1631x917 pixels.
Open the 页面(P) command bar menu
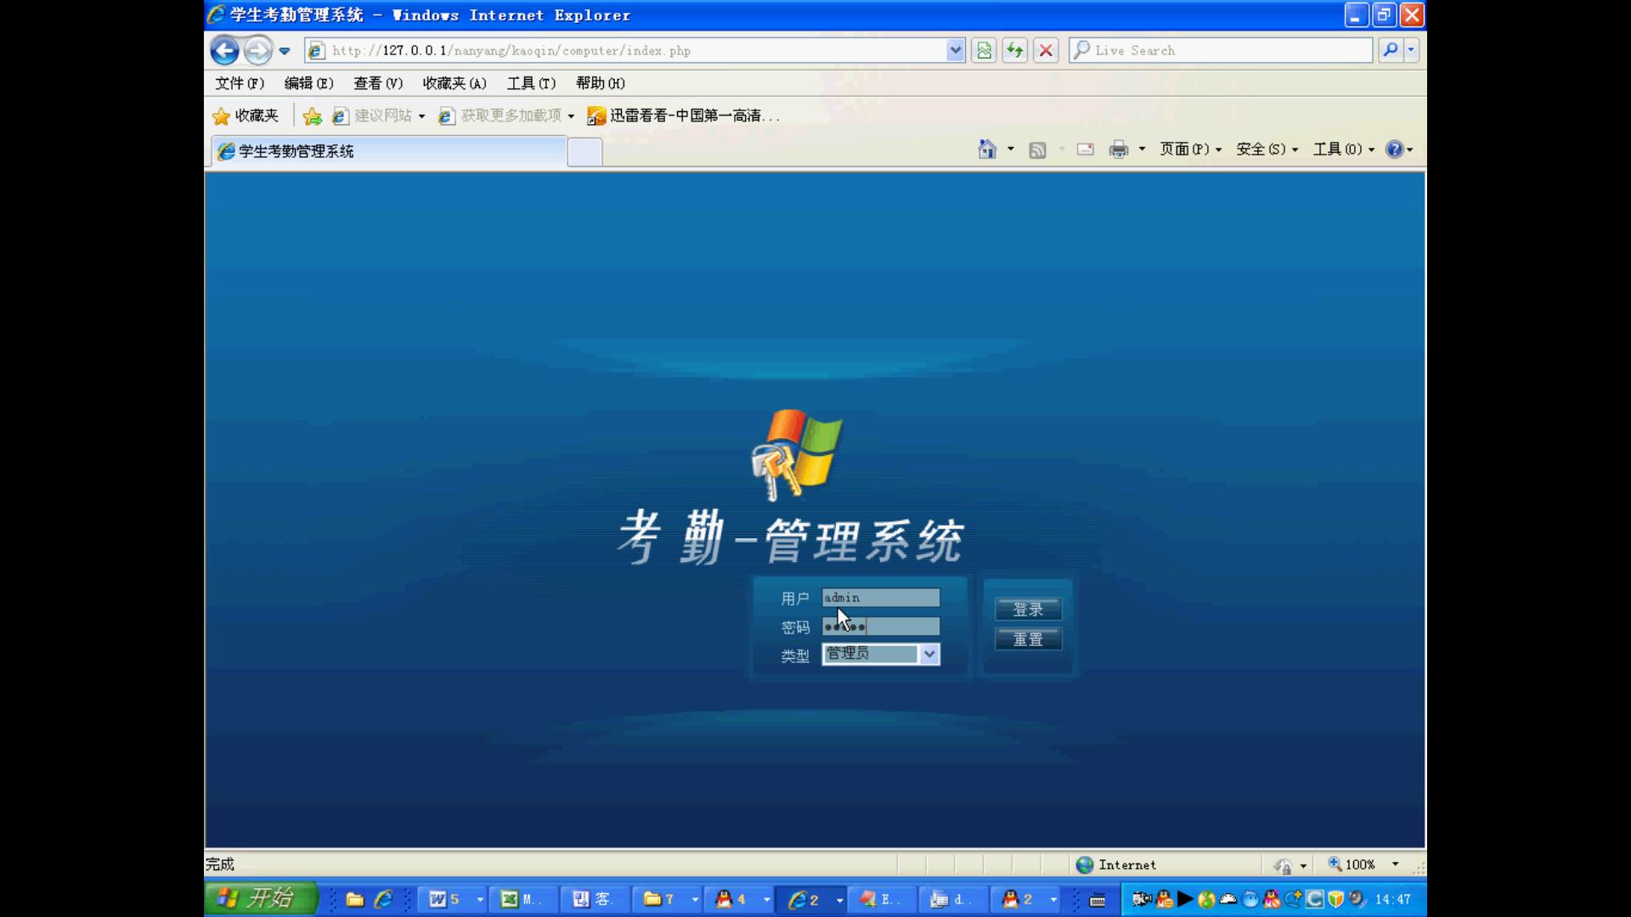click(x=1191, y=149)
